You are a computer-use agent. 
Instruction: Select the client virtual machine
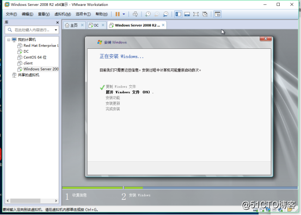[28, 63]
